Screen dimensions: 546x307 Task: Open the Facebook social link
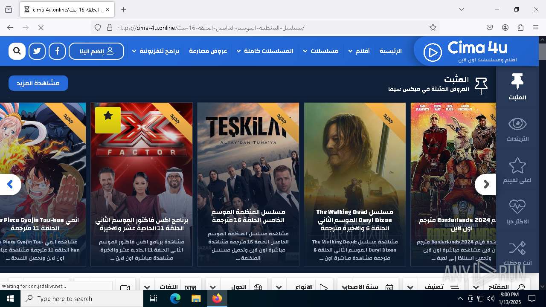point(57,51)
